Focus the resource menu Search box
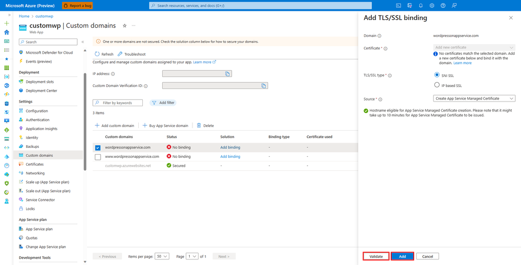 48,42
